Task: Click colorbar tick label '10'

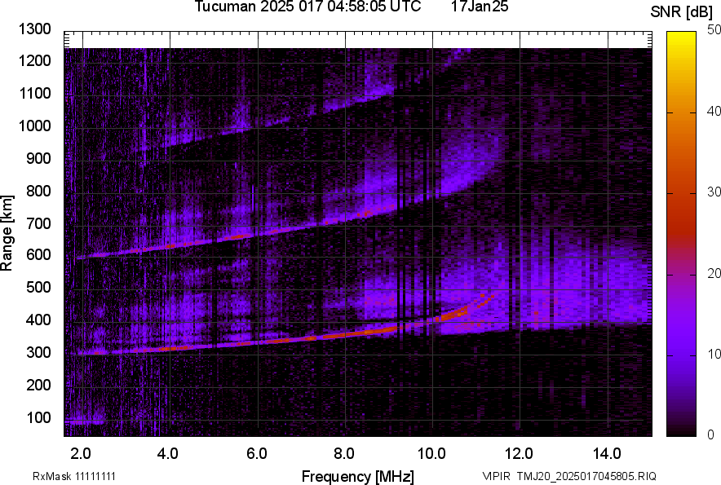Action: [x=714, y=355]
